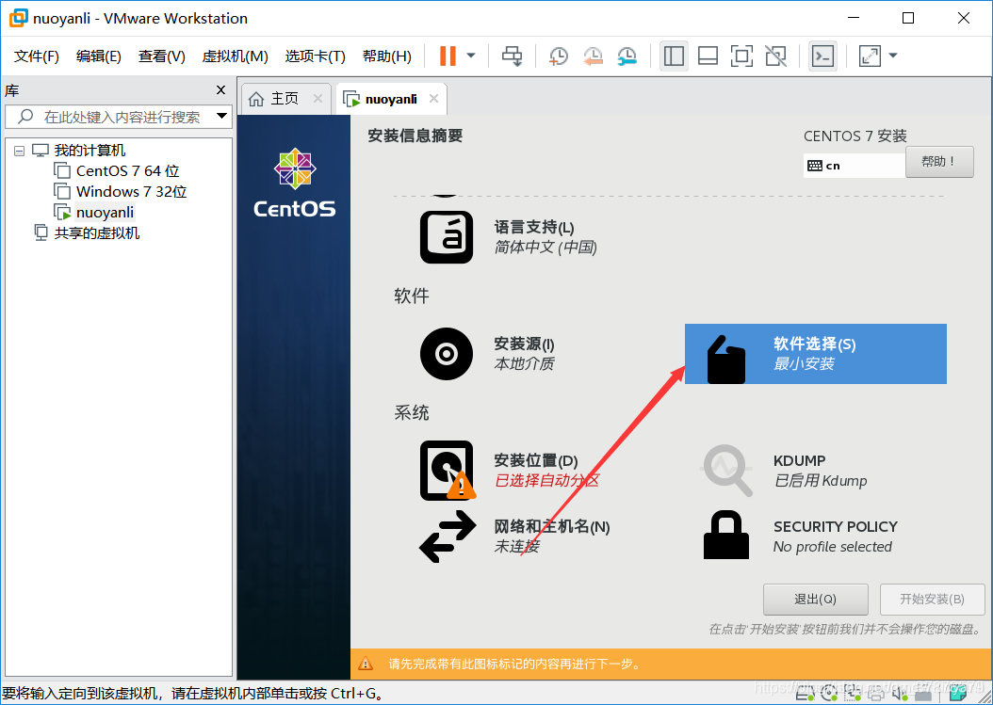Open the 虚拟机(M) menu
993x705 pixels.
pos(235,56)
